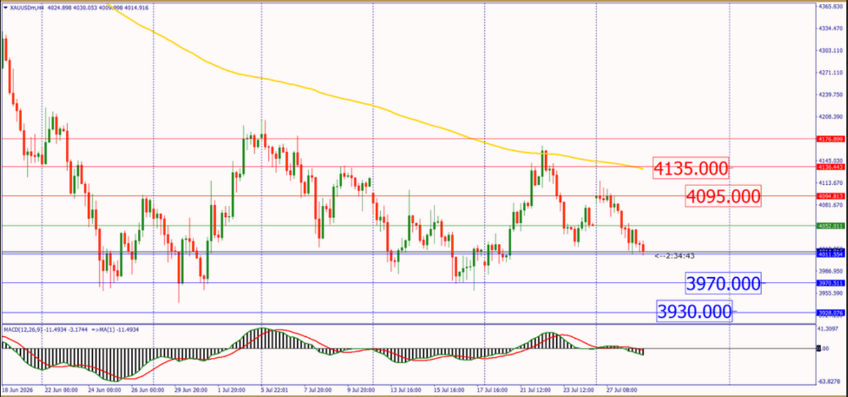The height and width of the screenshot is (397, 848).
Task: Click the 29 Jun 20:00 time label
Action: point(190,389)
